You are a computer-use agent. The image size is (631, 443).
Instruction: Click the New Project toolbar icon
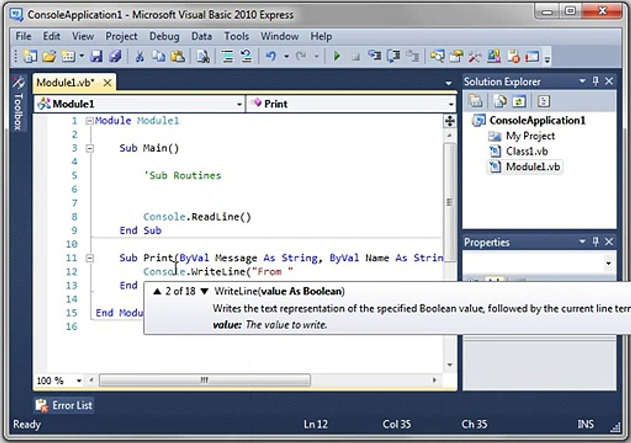(x=30, y=56)
